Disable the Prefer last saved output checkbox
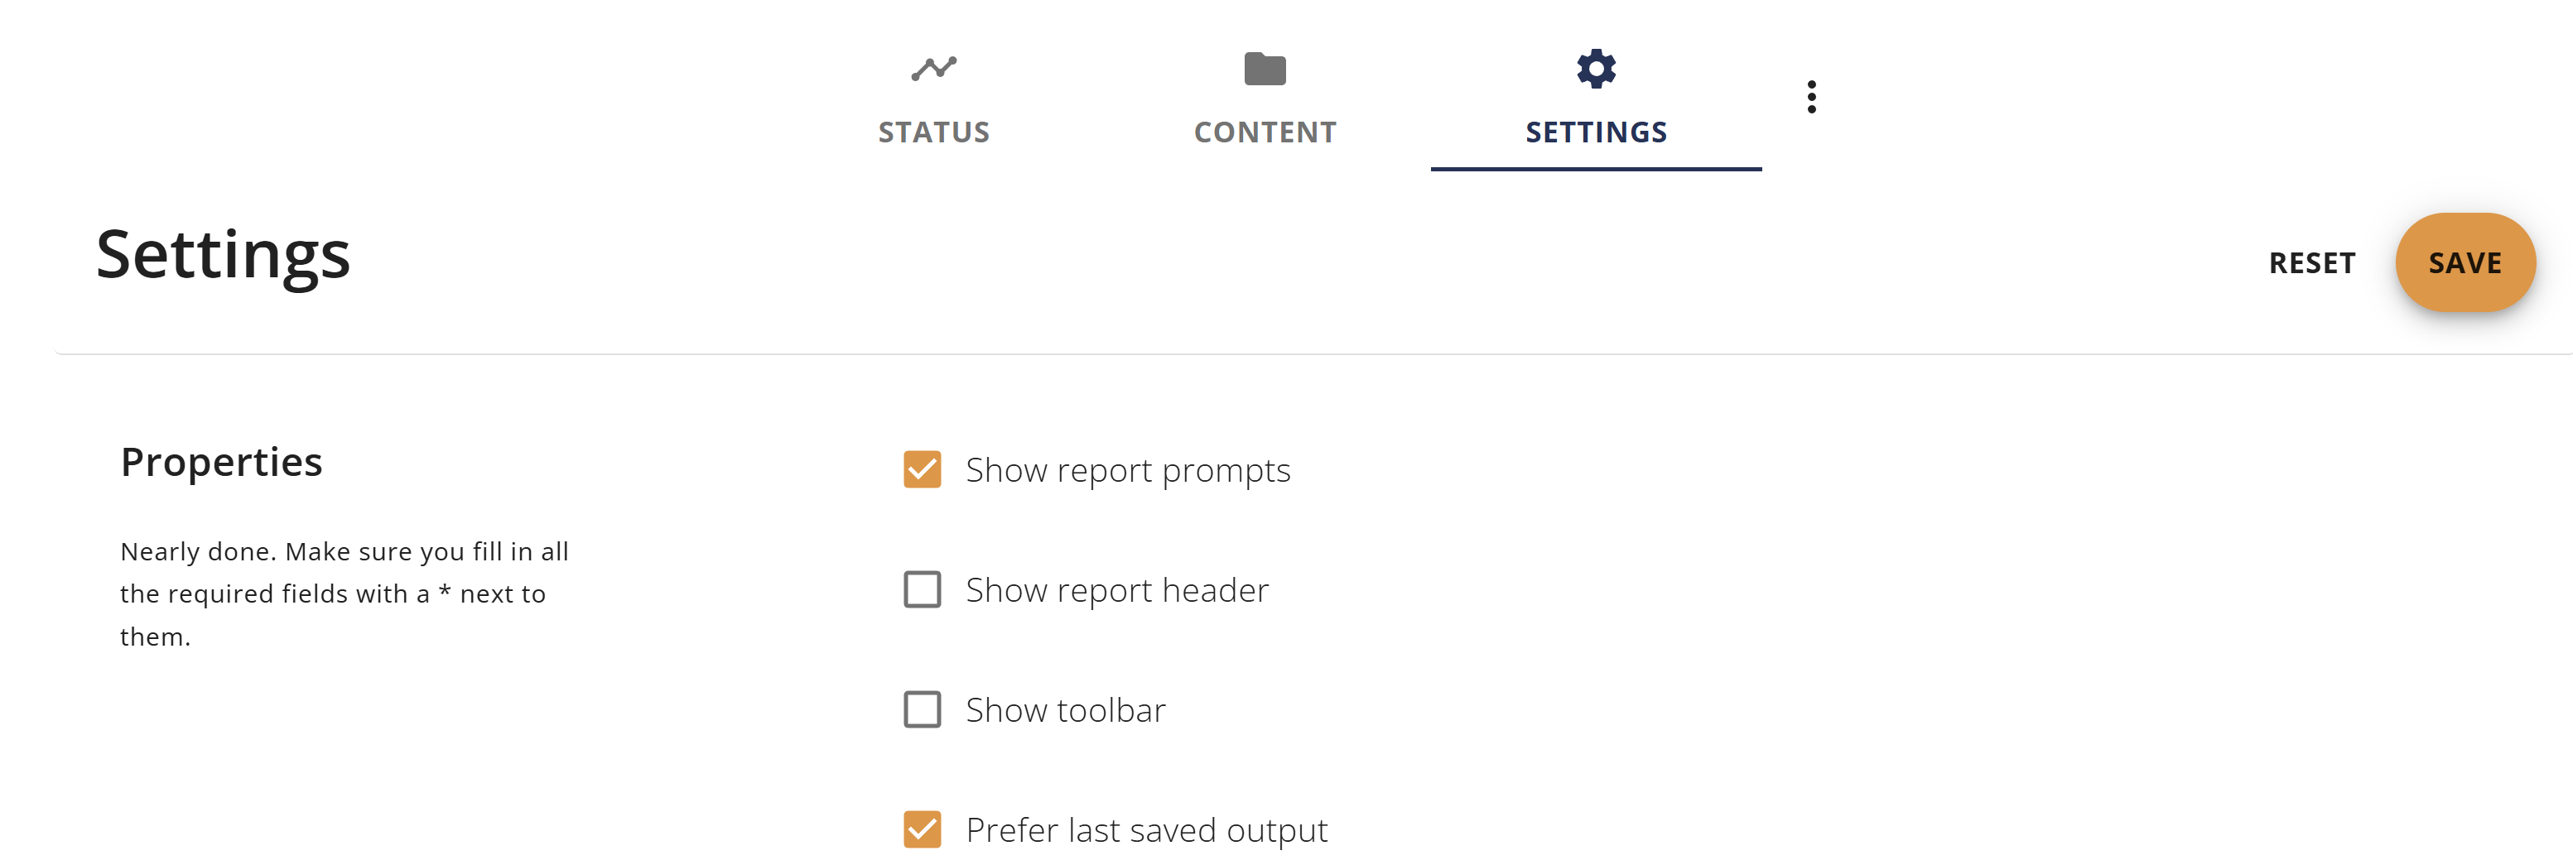 (x=921, y=829)
